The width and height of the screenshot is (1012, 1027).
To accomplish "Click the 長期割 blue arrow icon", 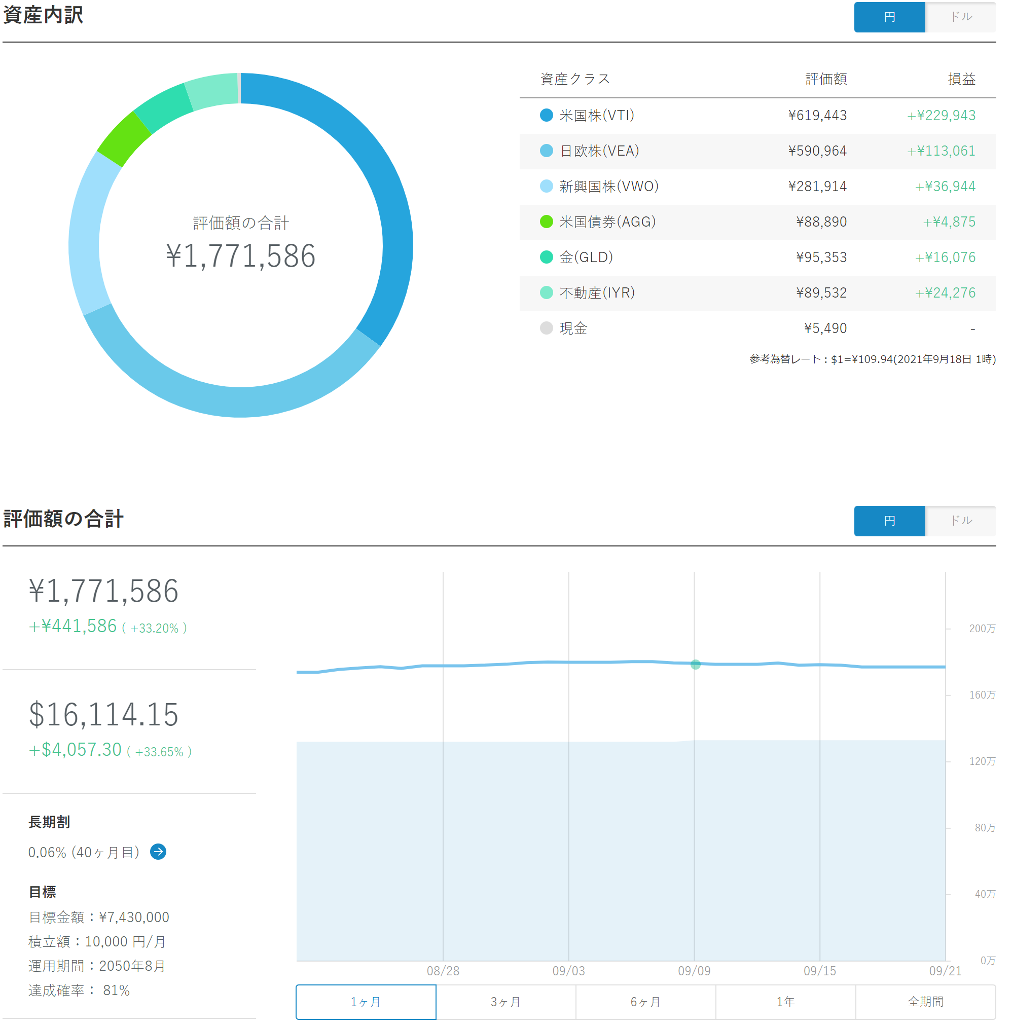I will [158, 853].
